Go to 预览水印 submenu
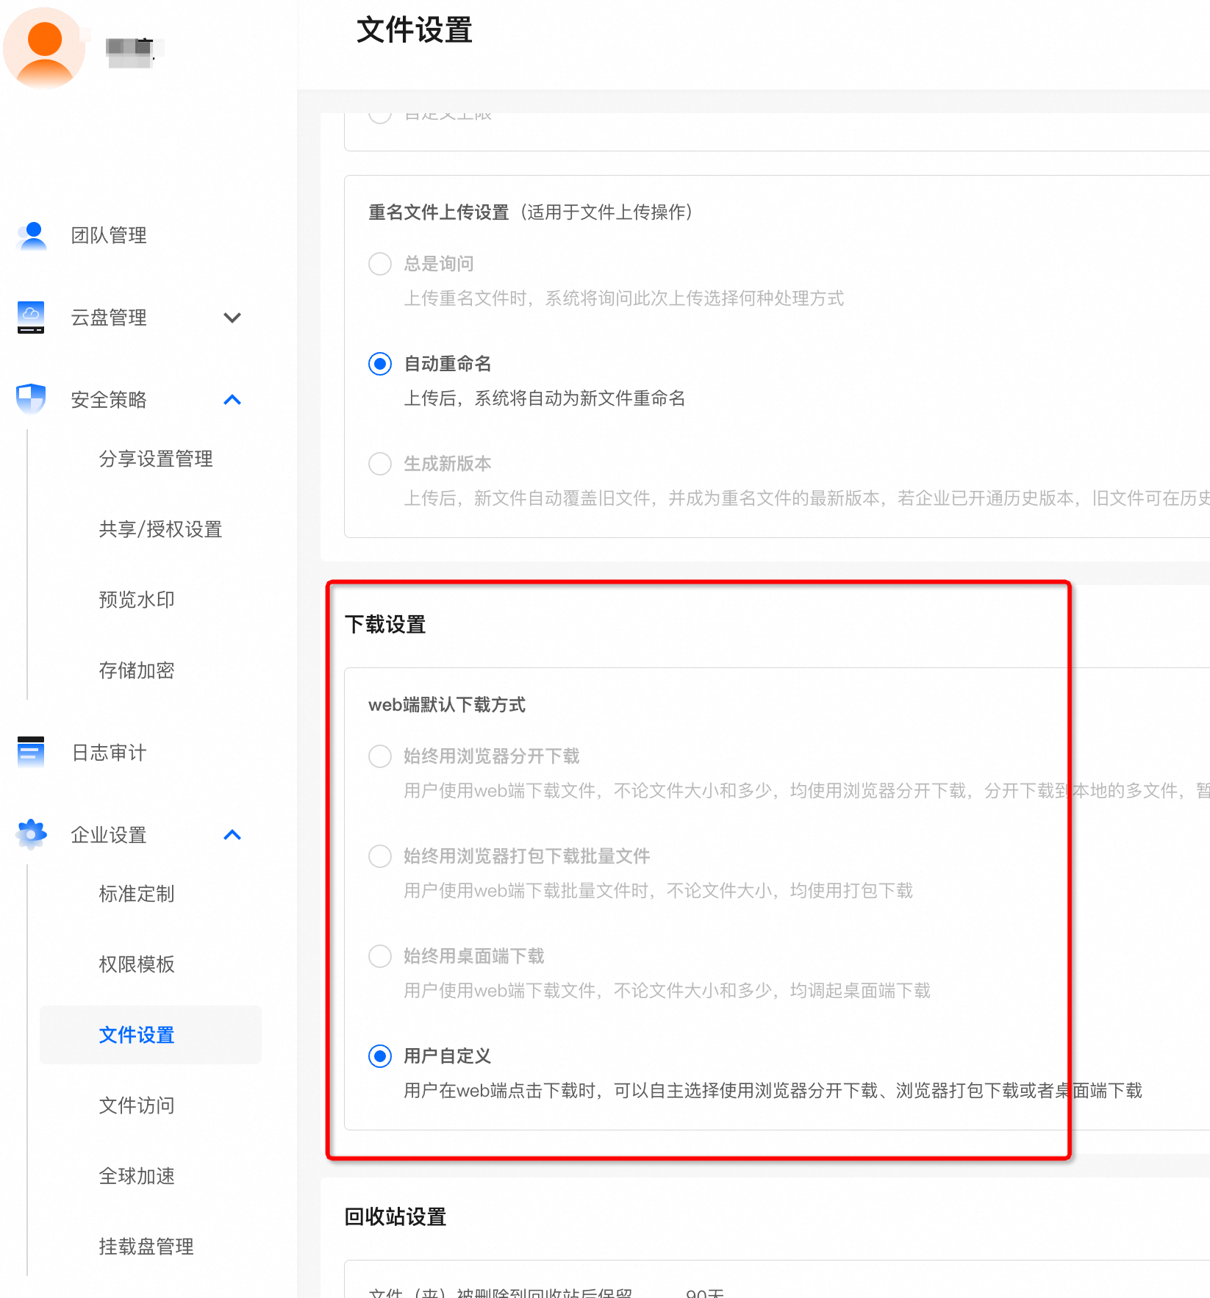This screenshot has height=1298, width=1210. click(137, 600)
